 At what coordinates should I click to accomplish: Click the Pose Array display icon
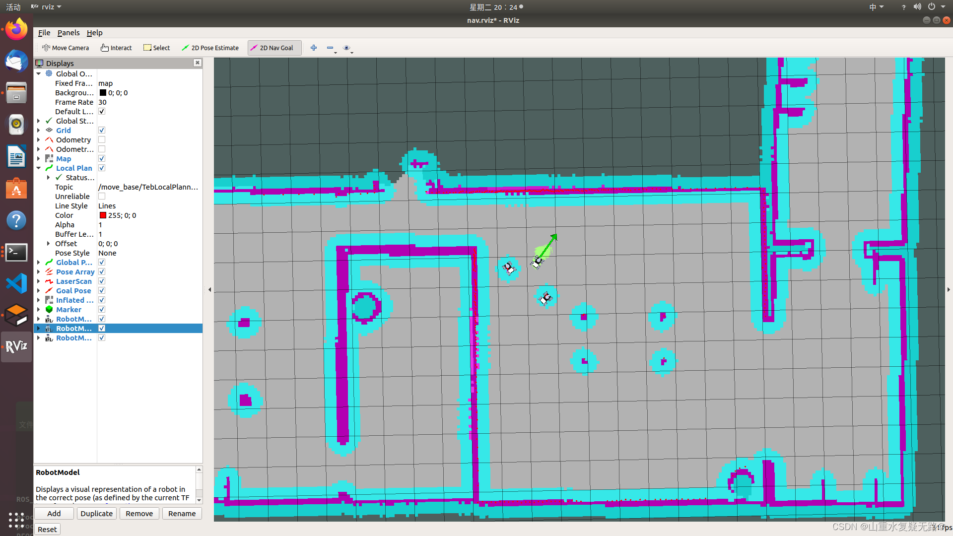(x=49, y=271)
